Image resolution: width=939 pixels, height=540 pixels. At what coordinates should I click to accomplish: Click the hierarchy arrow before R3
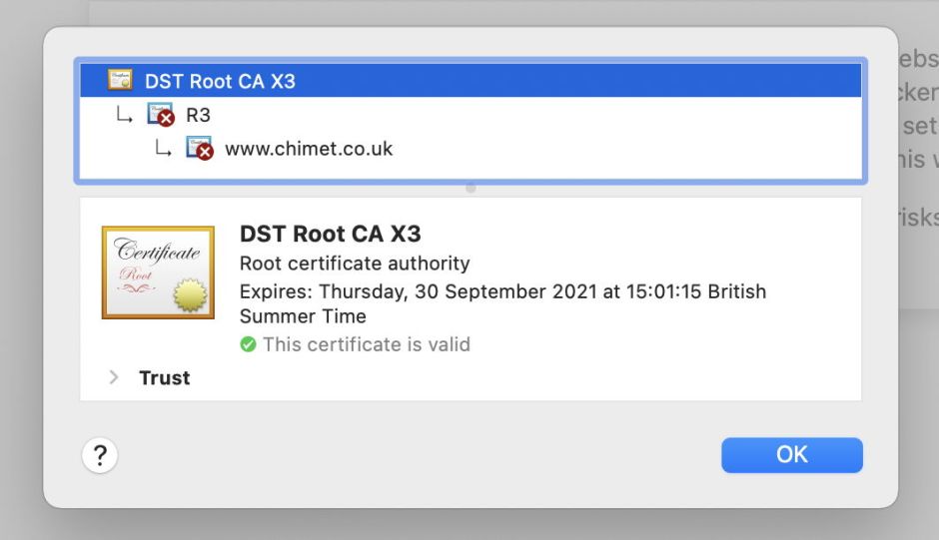tap(123, 115)
